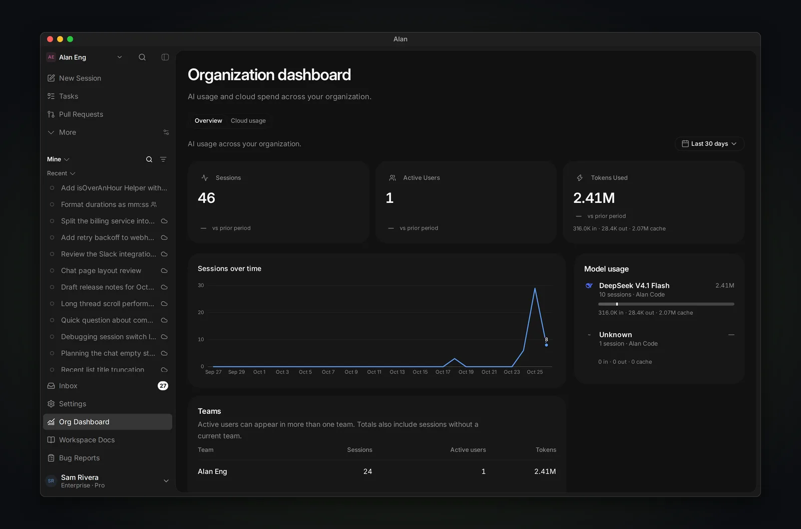This screenshot has width=801, height=529.
Task: Click the Tokens Used value 2.41M
Action: [594, 198]
